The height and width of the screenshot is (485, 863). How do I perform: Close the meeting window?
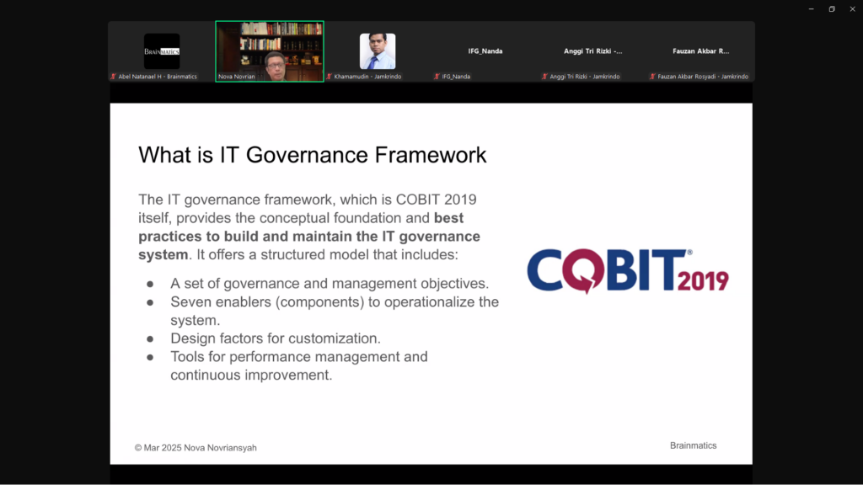(x=851, y=8)
